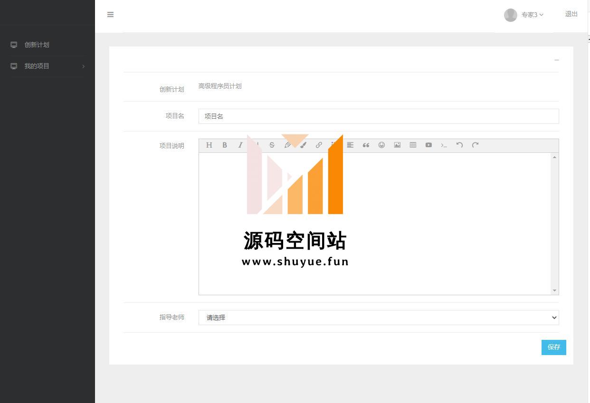
Task: Go to 创新计划 in the sidebar
Action: tap(37, 45)
